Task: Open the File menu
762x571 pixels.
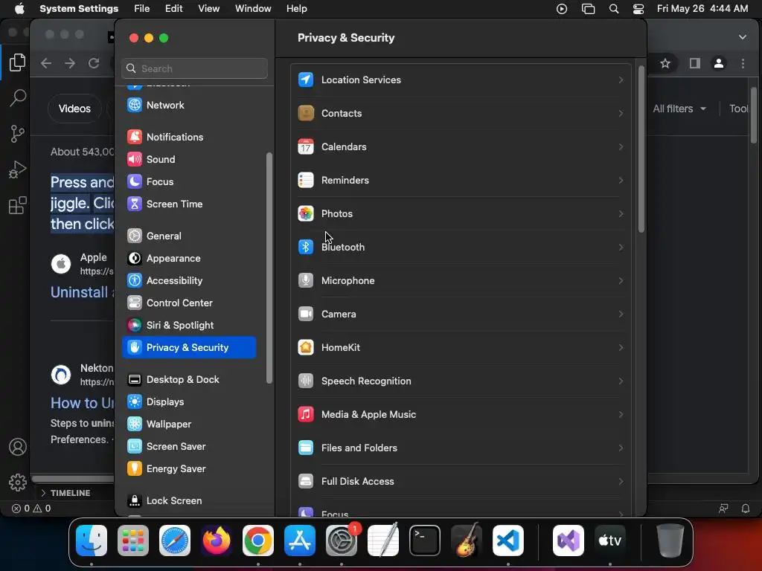Action: pos(142,9)
